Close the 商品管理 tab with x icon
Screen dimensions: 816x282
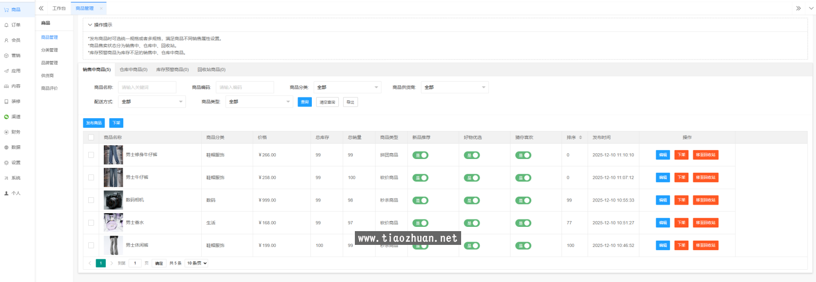[x=101, y=8]
